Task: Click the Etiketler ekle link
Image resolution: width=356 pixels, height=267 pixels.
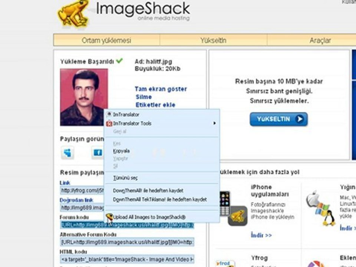Action: pyautogui.click(x=155, y=105)
